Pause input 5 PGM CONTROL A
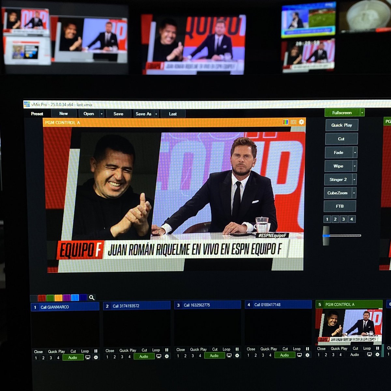 pos(377,348)
